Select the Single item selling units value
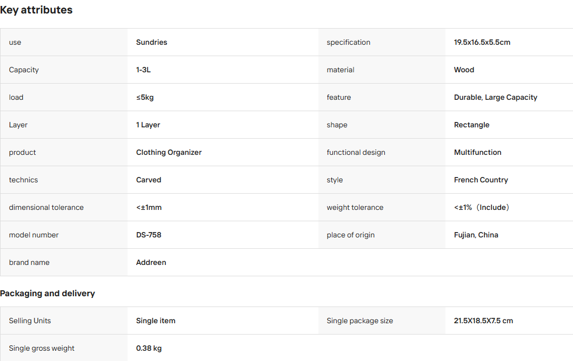Image resolution: width=573 pixels, height=361 pixels. click(156, 321)
